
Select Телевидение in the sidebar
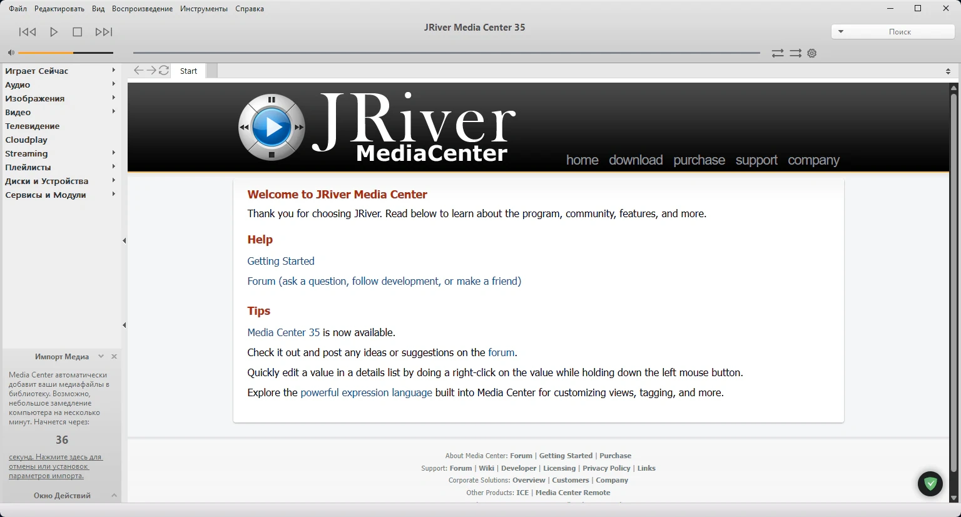[33, 126]
